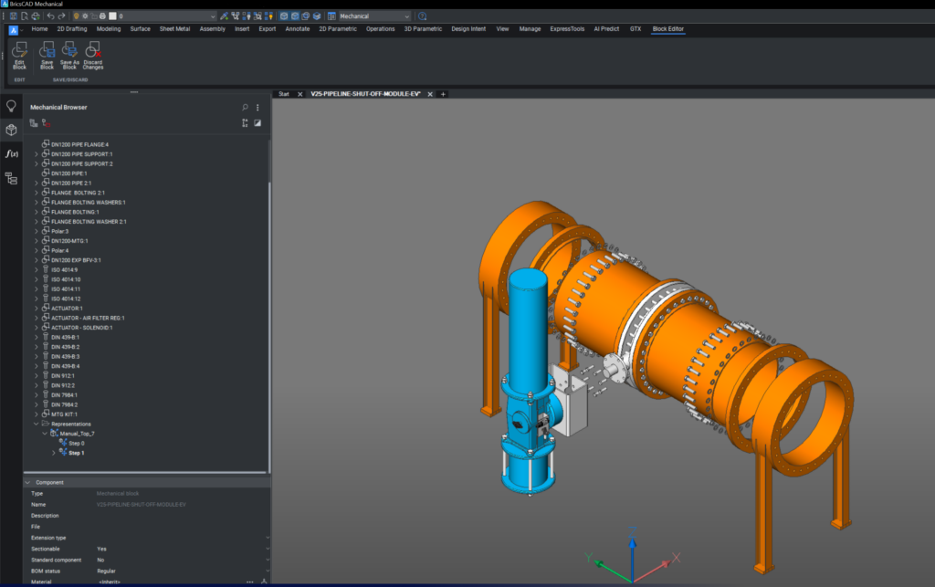Click the Design Intent ribbon tab

tap(468, 29)
